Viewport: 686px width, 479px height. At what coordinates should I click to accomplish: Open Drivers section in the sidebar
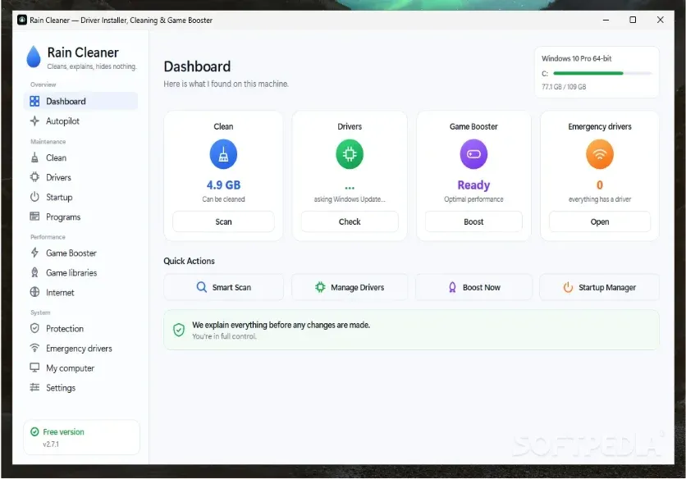click(x=80, y=177)
